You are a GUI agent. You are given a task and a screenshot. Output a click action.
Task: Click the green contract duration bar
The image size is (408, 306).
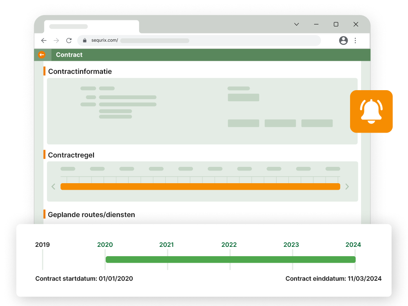pos(231,259)
